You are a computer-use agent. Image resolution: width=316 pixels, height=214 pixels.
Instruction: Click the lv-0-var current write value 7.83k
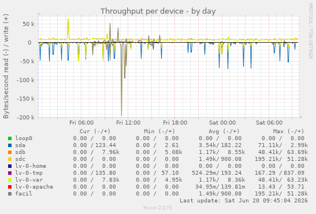click(111, 180)
